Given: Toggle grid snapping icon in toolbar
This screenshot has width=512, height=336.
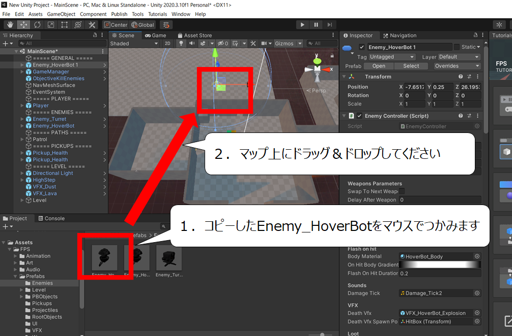Looking at the screenshot, I should pyautogui.click(x=166, y=25).
